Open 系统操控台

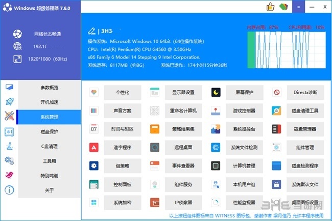pos(244,129)
